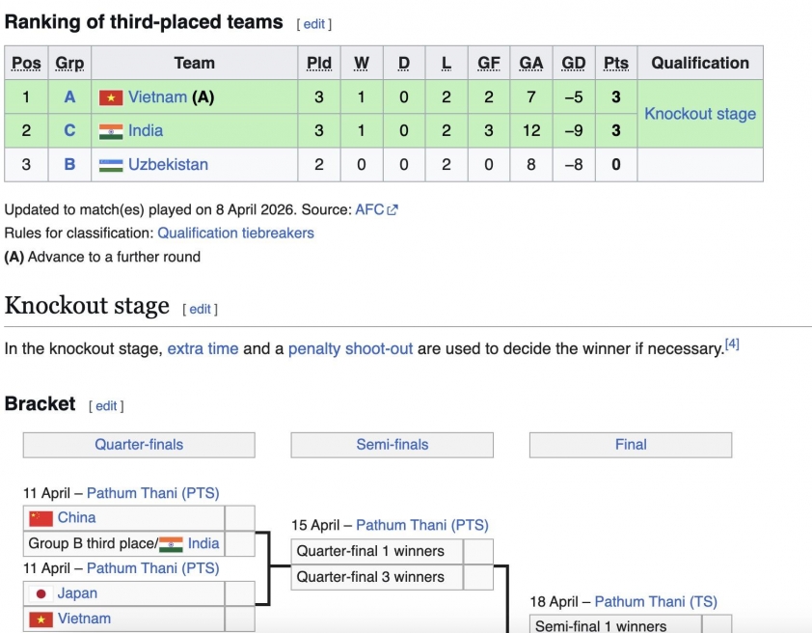Open the Qualification tiebreakers link

point(235,233)
